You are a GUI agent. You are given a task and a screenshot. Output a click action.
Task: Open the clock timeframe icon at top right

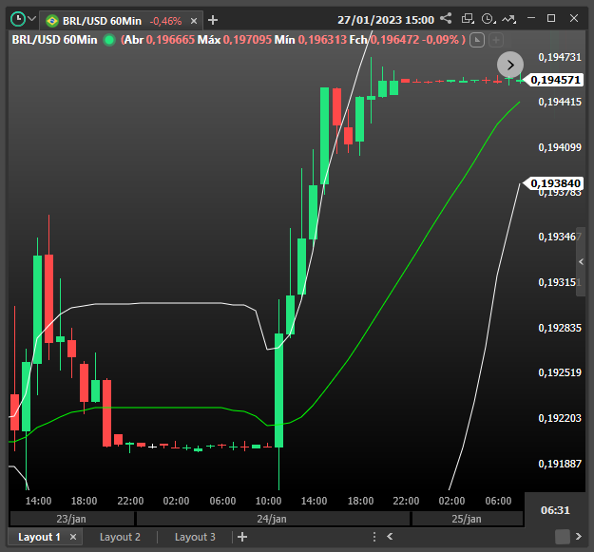(x=489, y=19)
